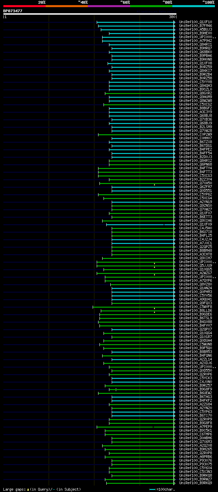Select the BP073477 query name
Viewport: 218px width, 492px height.
13,11
